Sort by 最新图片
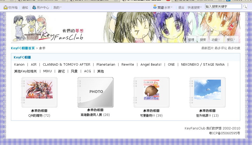This screenshot has height=145, width=252. (x=207, y=48)
